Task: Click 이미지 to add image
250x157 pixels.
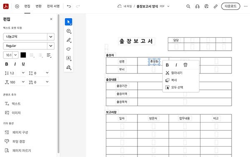Action: [13, 113]
